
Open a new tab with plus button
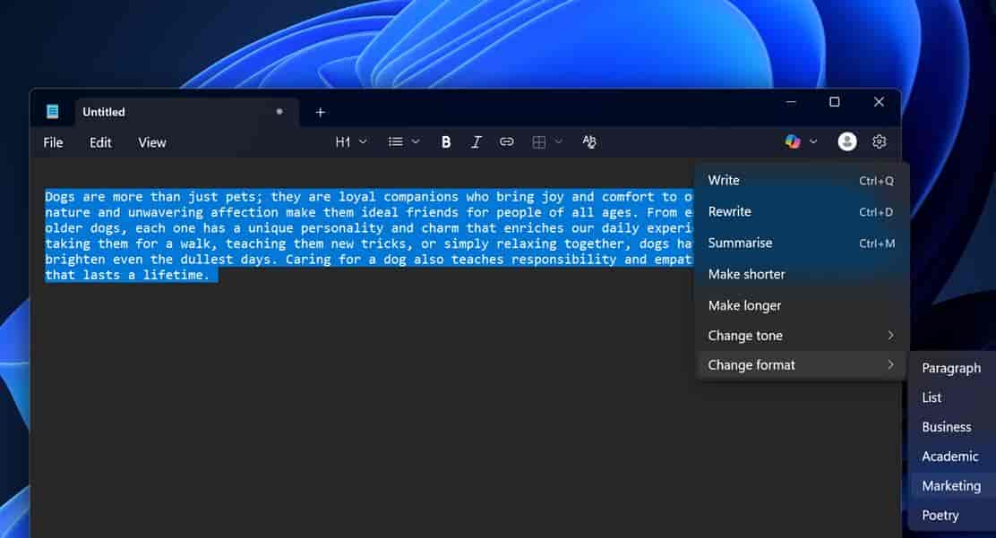320,113
